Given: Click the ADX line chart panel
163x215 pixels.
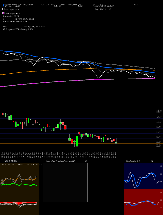Looking at the screenshot, I should click(20, 176).
